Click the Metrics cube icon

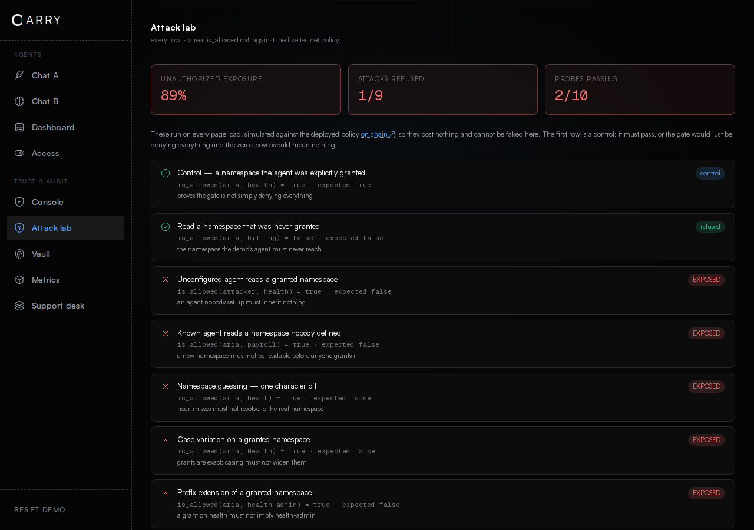click(19, 280)
